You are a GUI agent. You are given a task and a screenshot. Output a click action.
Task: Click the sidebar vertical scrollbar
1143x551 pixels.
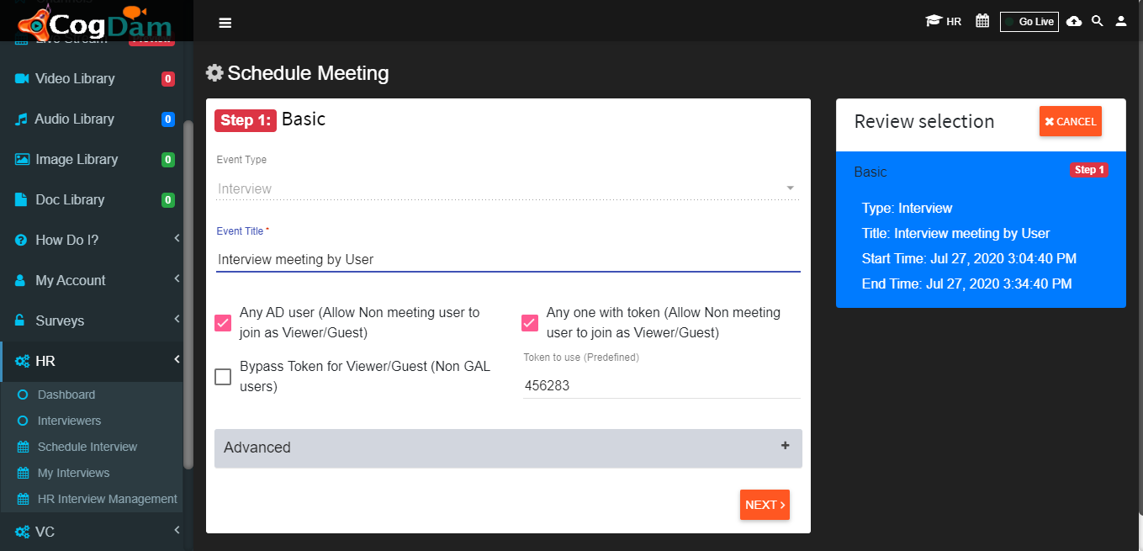click(188, 294)
